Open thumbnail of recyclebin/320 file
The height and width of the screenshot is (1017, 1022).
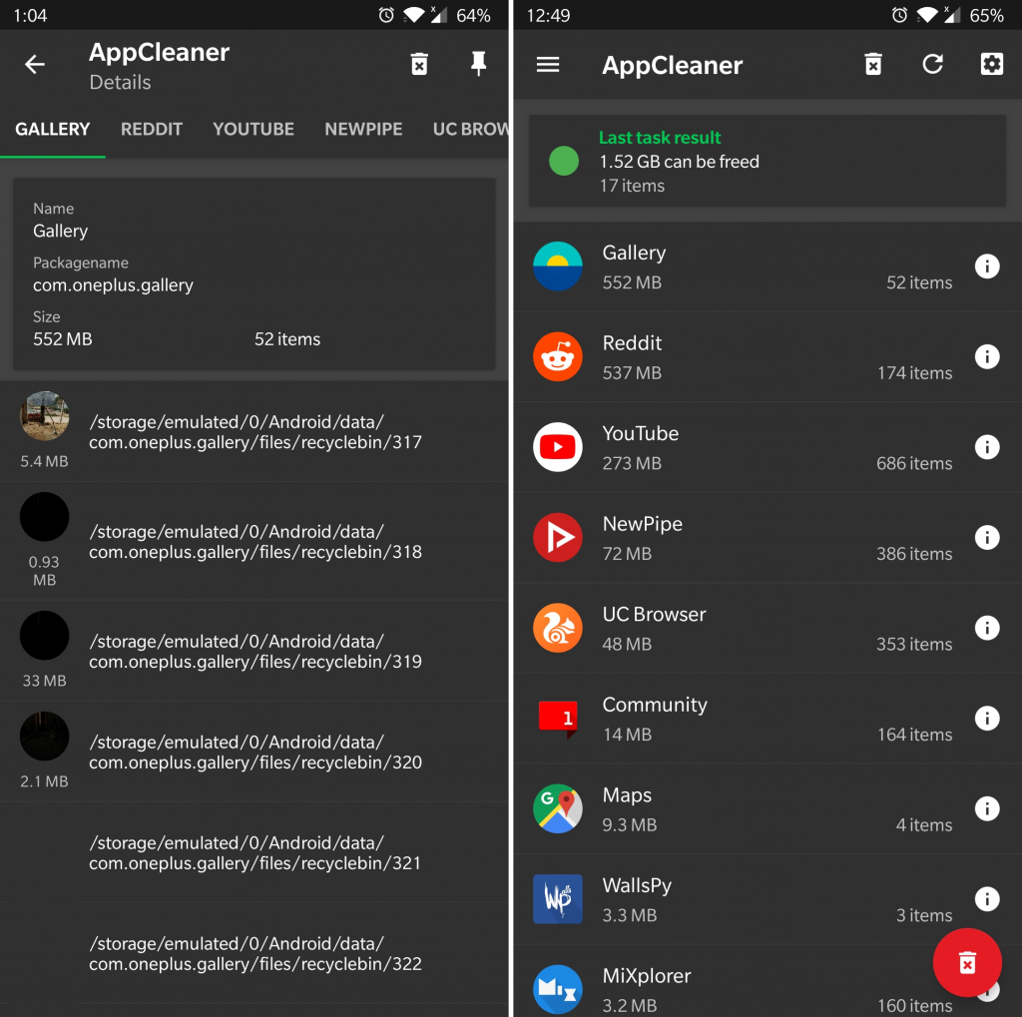point(44,736)
